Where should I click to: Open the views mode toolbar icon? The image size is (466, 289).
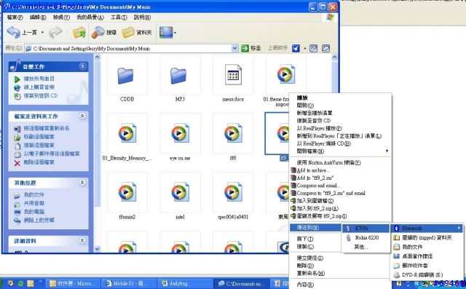click(x=166, y=32)
